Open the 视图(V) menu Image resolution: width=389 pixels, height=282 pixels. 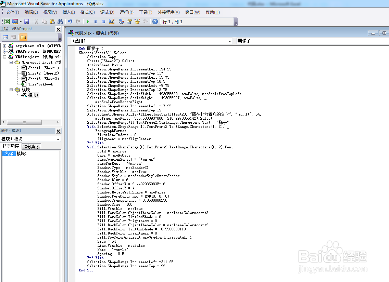pyautogui.click(x=50, y=12)
